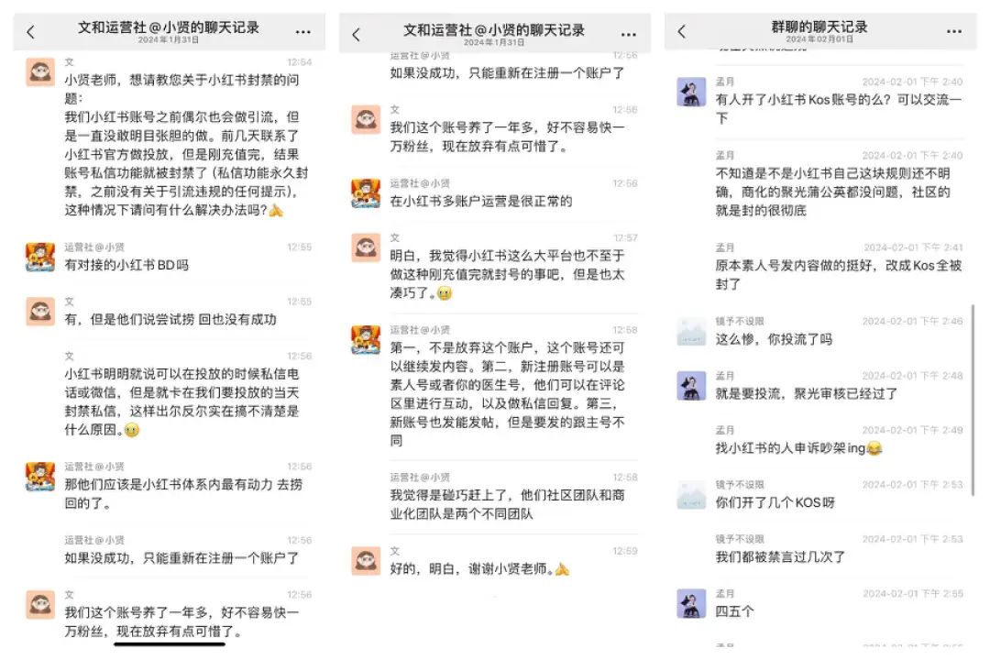
Task: Tap 孟月's avatar next to the Kos账号 question
Action: (691, 93)
